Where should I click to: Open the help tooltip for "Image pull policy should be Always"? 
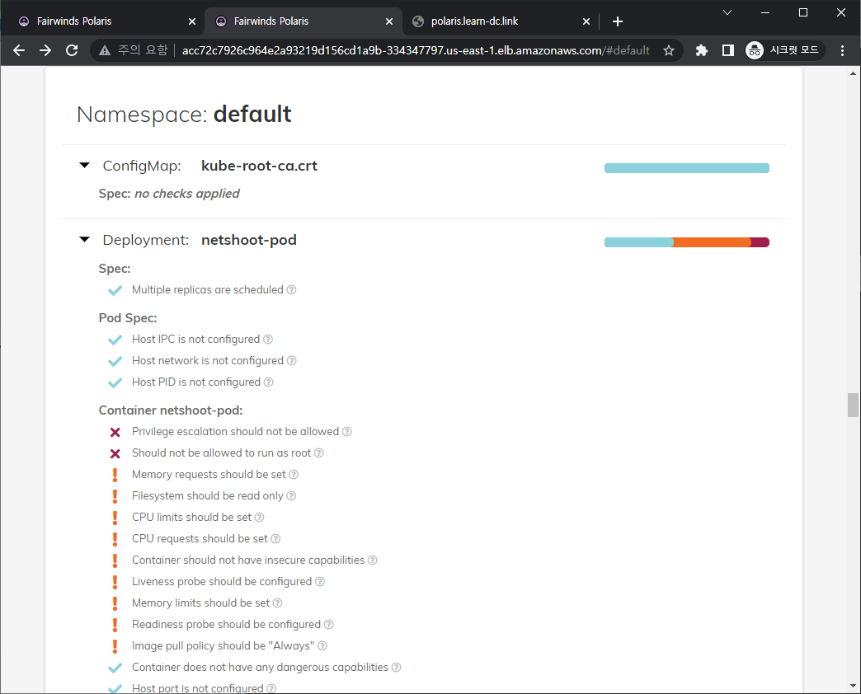pyautogui.click(x=321, y=645)
